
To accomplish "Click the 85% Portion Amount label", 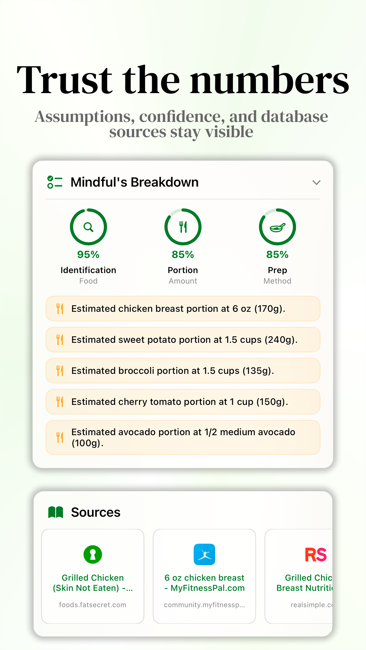I will click(183, 275).
